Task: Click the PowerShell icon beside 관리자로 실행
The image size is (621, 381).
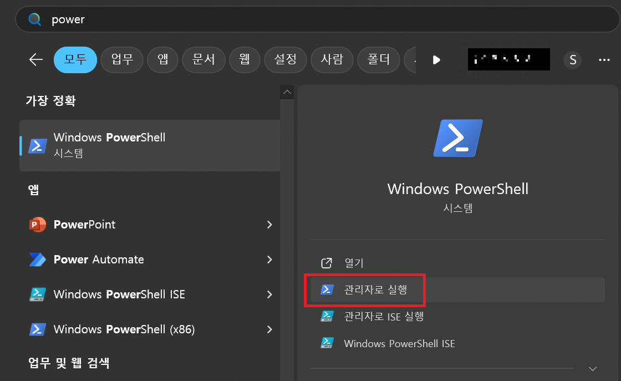Action: pyautogui.click(x=327, y=289)
